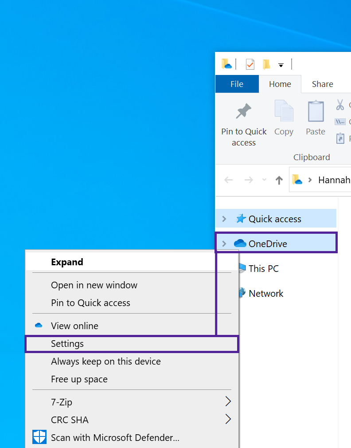Expand the Quick access tree node
The width and height of the screenshot is (351, 448).
(x=224, y=219)
